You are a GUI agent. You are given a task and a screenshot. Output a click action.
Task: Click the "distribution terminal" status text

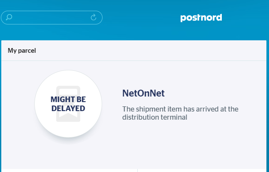(x=155, y=118)
